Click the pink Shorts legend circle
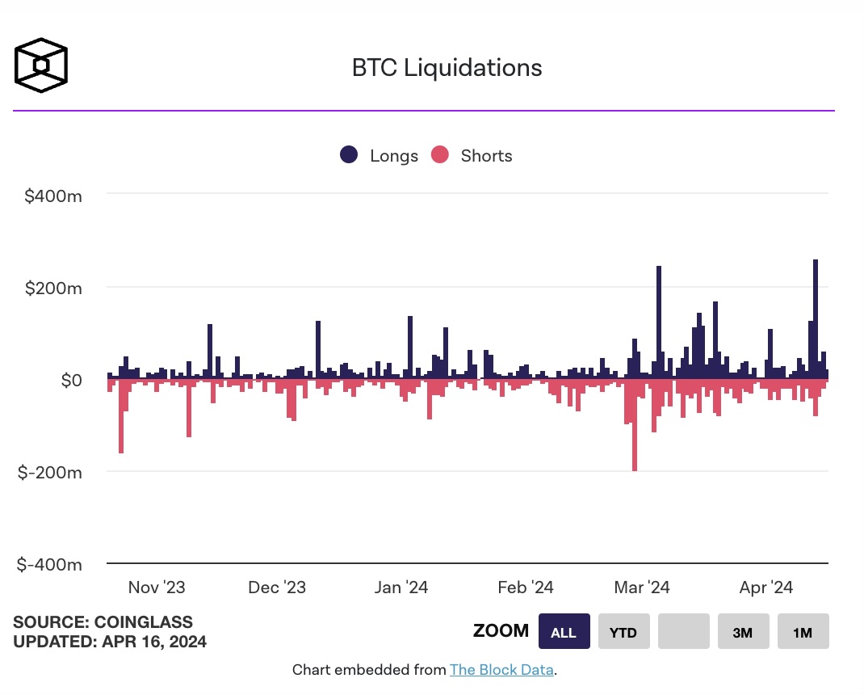 pyautogui.click(x=439, y=156)
